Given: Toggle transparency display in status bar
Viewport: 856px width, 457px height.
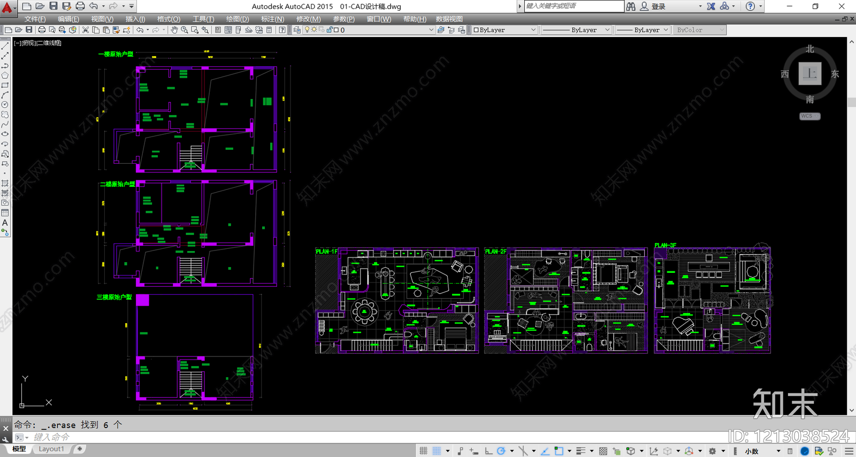Looking at the screenshot, I should coord(603,451).
